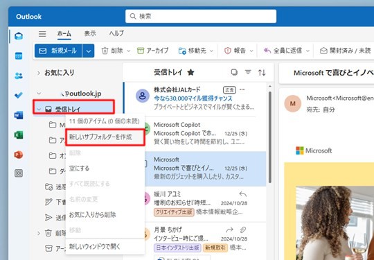The height and width of the screenshot is (260, 374).
Task: Launch Excel from the sidebar
Action: pyautogui.click(x=19, y=135)
